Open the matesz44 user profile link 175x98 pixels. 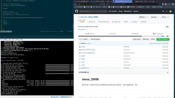point(83,17)
